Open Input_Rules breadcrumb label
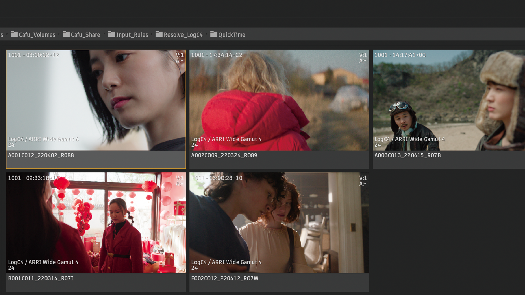The height and width of the screenshot is (295, 525). tap(132, 35)
